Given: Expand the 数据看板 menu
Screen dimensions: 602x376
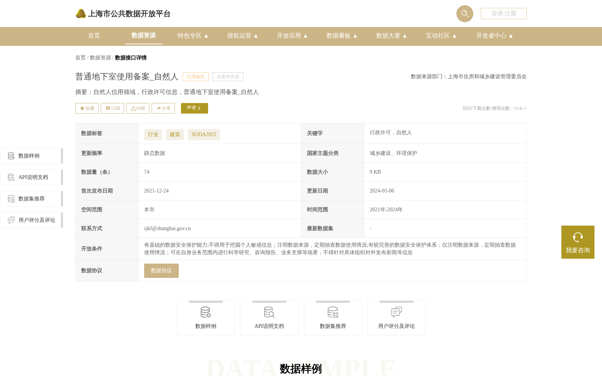Looking at the screenshot, I should (342, 36).
